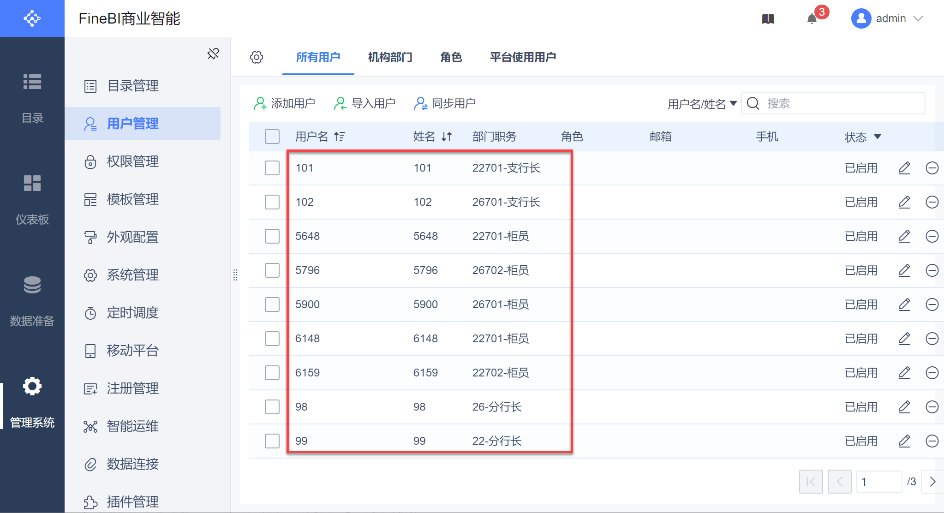Click the 添加用户 button
Image resolution: width=944 pixels, height=513 pixels.
(284, 103)
